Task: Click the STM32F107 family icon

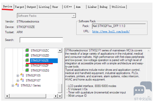Action: click(22, 80)
